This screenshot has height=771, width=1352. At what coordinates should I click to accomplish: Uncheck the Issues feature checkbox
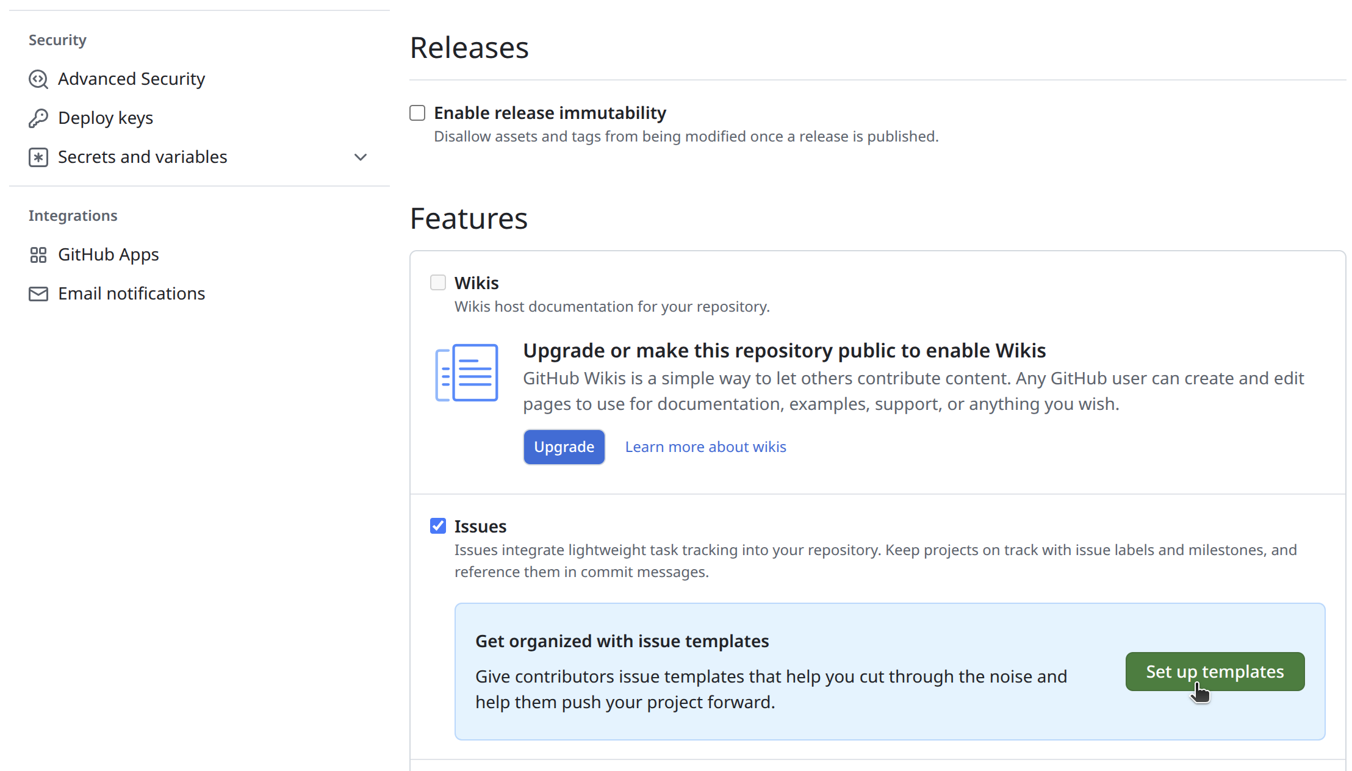point(438,526)
